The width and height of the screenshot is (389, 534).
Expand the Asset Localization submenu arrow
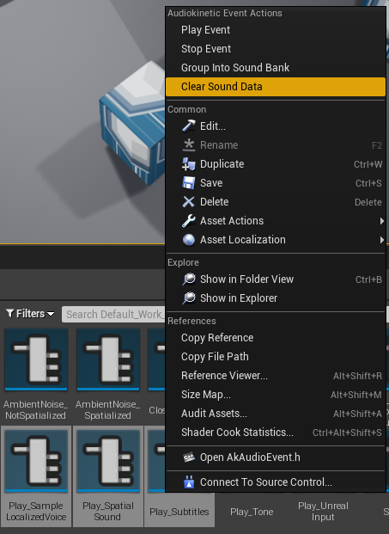pyautogui.click(x=381, y=240)
